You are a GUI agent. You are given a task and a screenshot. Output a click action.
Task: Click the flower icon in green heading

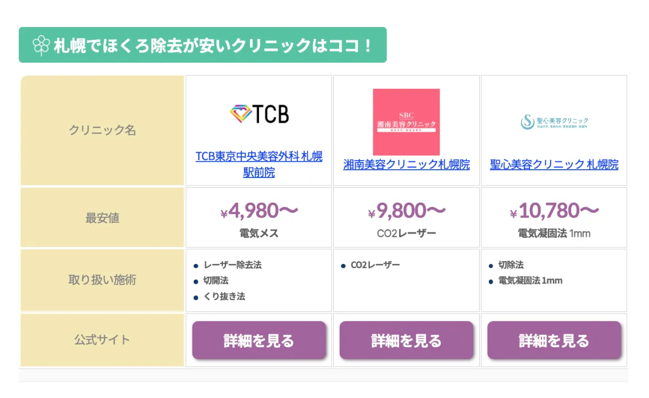[x=41, y=45]
